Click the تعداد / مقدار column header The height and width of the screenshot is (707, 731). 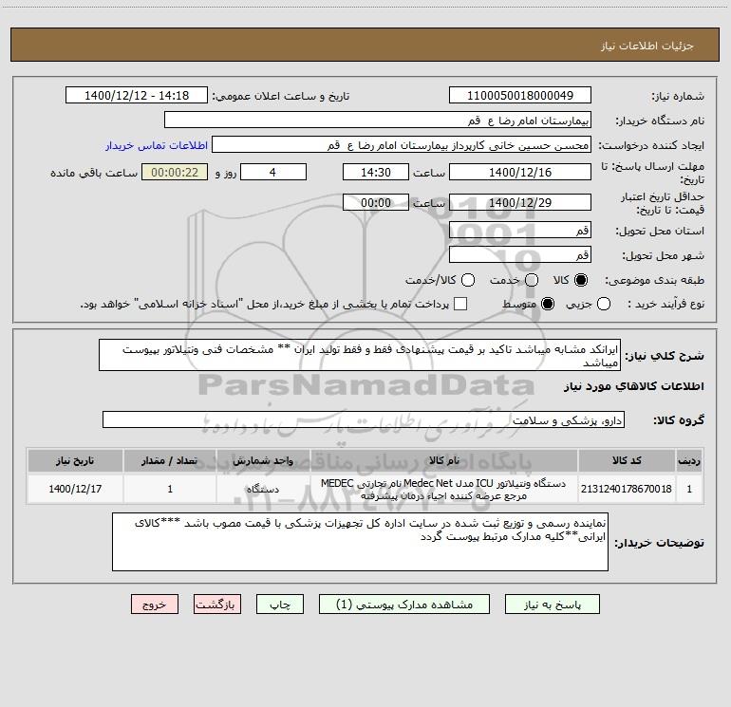tap(170, 460)
